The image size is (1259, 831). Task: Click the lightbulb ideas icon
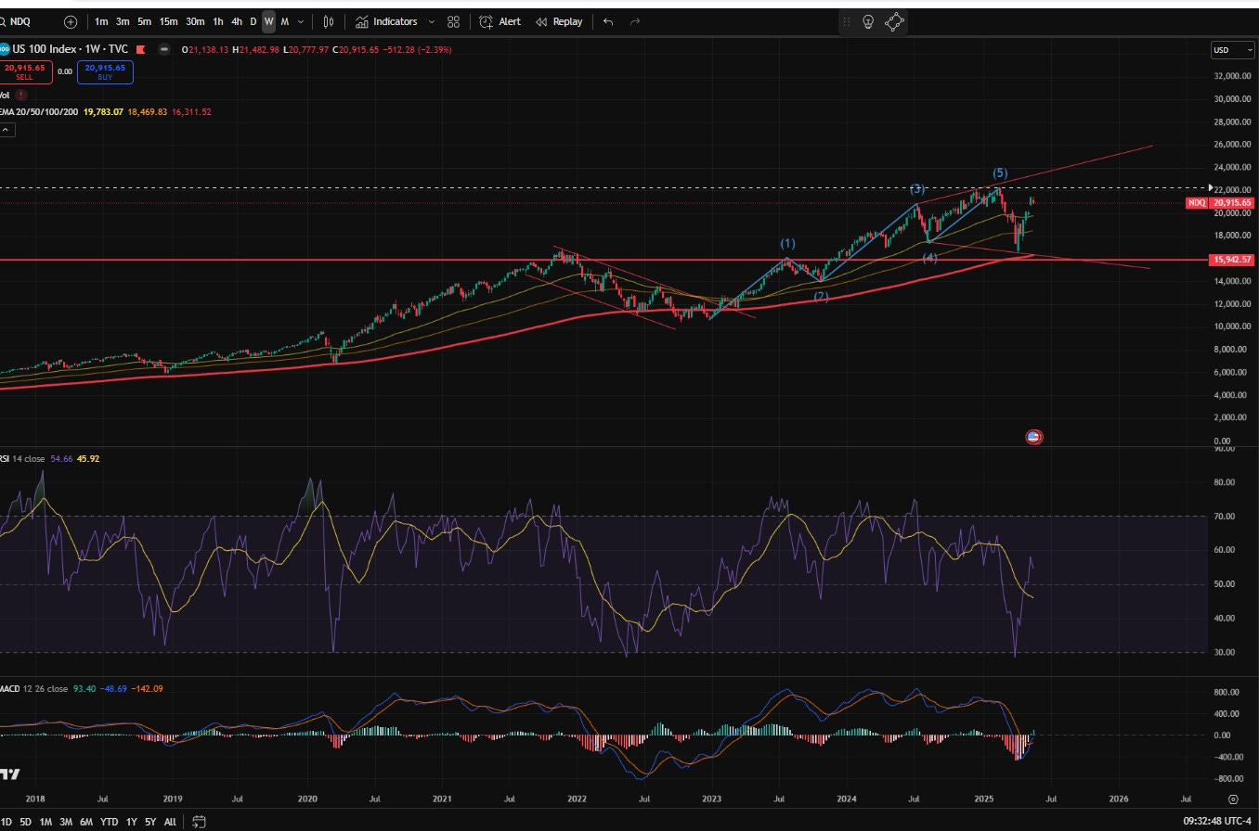pos(869,21)
